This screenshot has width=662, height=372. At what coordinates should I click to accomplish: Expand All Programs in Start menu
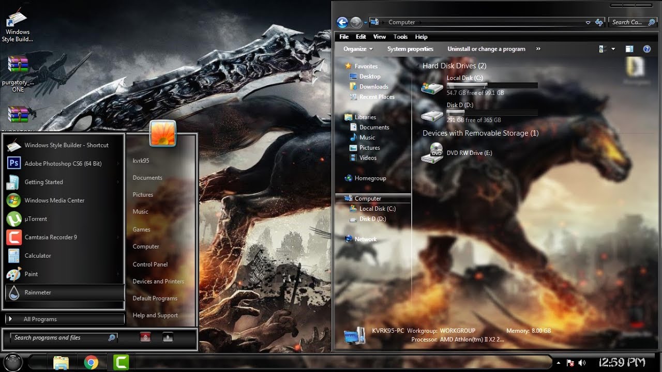click(65, 319)
